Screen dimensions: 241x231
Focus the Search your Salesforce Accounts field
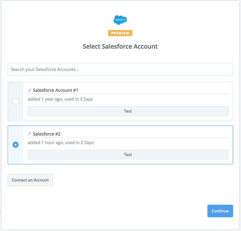(x=120, y=69)
